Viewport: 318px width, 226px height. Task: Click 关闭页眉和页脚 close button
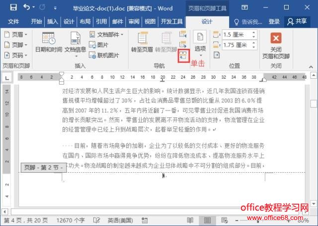276,45
